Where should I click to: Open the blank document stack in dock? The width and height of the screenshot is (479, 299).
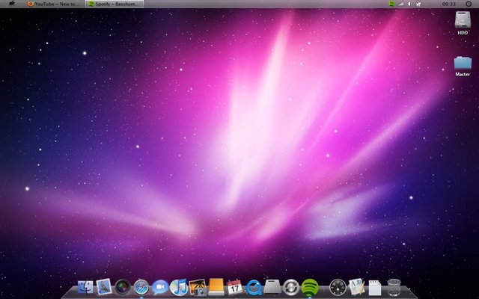click(x=375, y=288)
